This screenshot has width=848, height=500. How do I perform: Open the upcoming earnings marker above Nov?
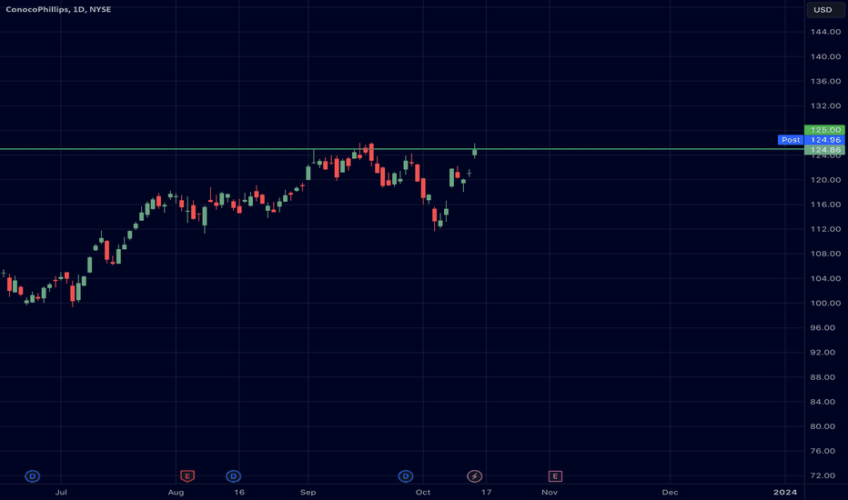(x=555, y=476)
